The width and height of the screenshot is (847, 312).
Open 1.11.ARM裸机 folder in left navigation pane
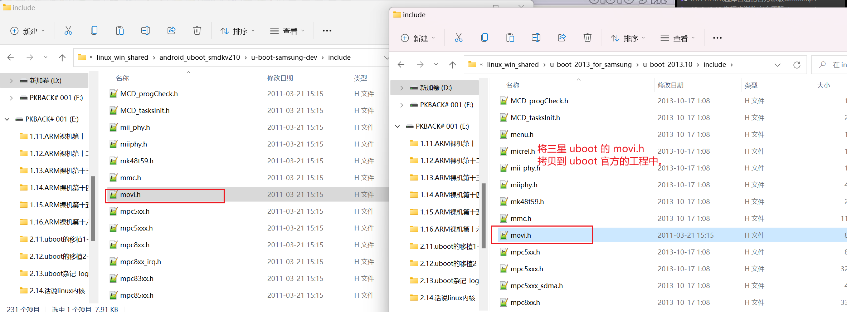click(54, 136)
